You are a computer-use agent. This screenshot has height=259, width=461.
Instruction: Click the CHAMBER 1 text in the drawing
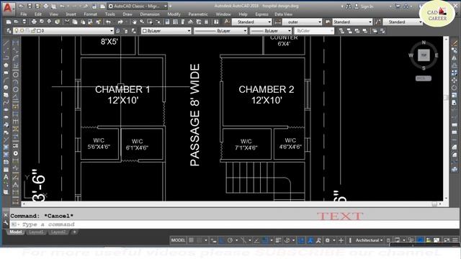(x=122, y=89)
